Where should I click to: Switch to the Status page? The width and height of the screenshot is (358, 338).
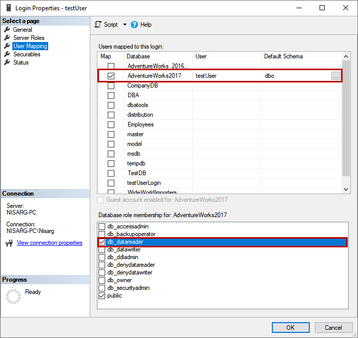point(21,62)
